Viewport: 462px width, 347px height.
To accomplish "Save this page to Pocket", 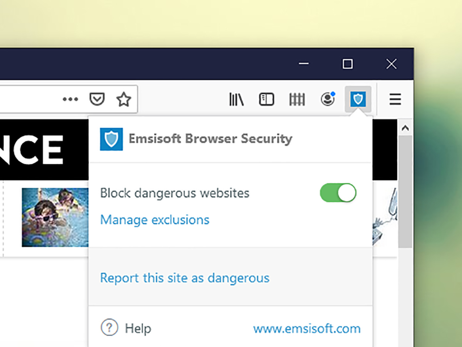I will (x=97, y=99).
